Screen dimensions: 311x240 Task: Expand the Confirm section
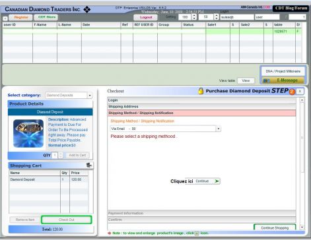pyautogui.click(x=201, y=220)
